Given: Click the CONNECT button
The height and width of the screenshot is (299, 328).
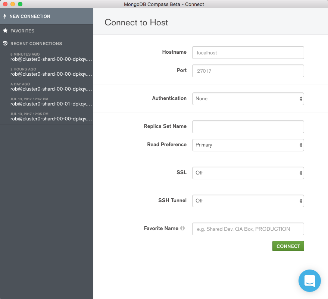Looking at the screenshot, I should pos(288,246).
